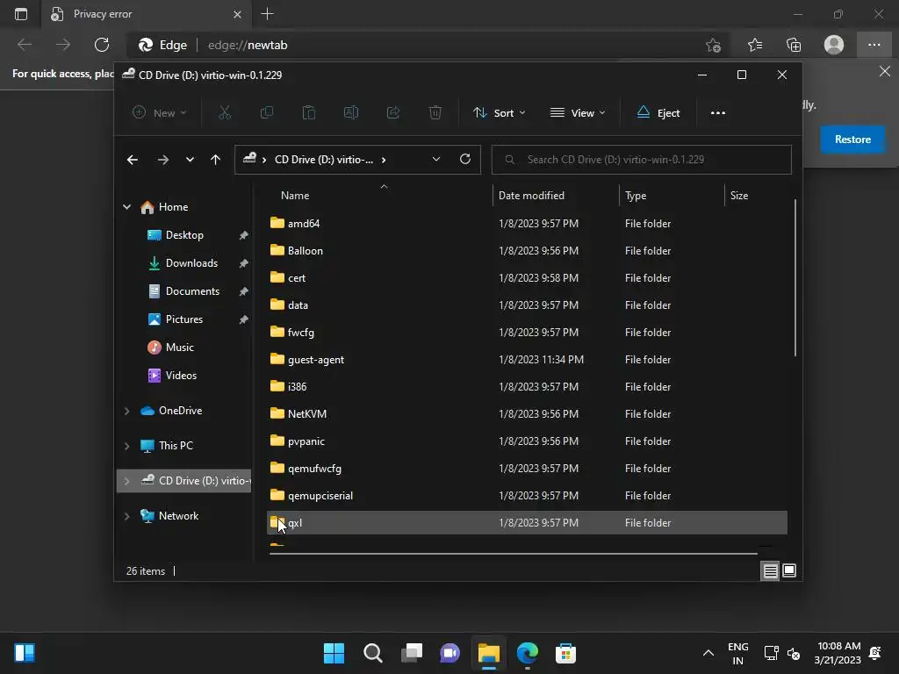Open Edge Collections icon
This screenshot has height=674, width=899.
794,45
